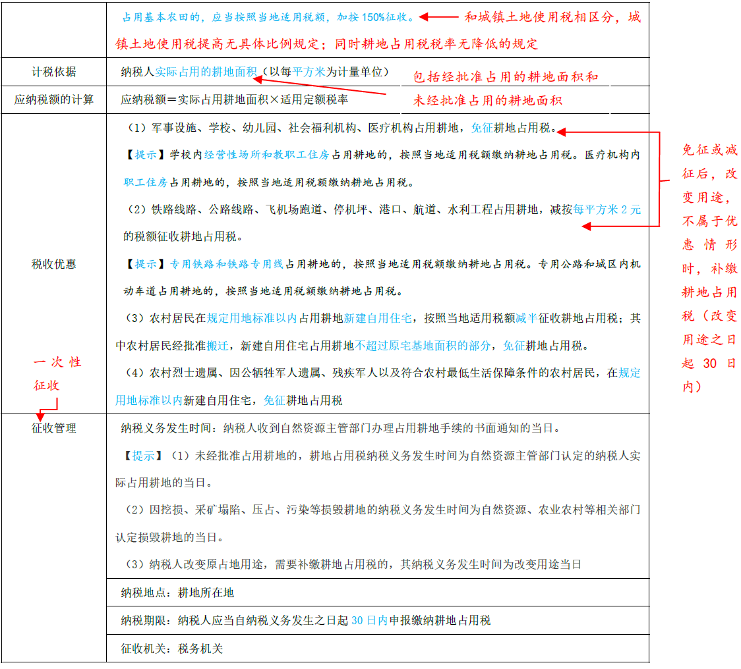The image size is (741, 669).
Task: Click the blue 30日内 text in 纳税期限
Action: pyautogui.click(x=369, y=620)
